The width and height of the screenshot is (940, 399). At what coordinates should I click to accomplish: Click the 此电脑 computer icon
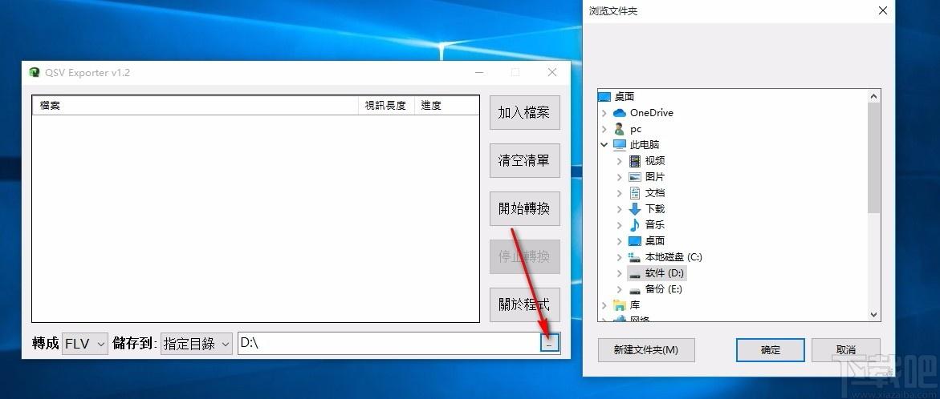click(x=619, y=145)
